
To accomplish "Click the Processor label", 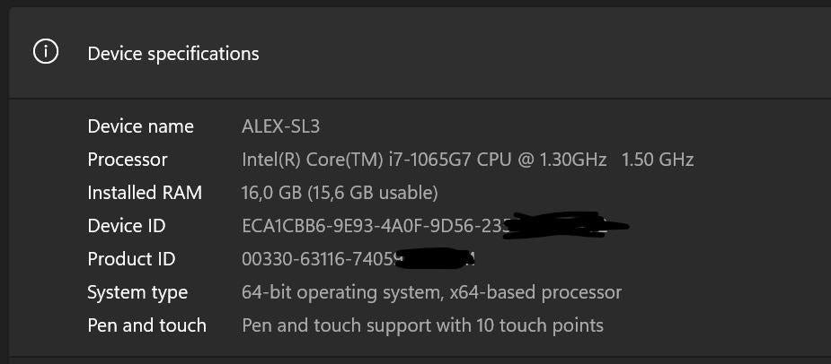I will click(x=128, y=160).
